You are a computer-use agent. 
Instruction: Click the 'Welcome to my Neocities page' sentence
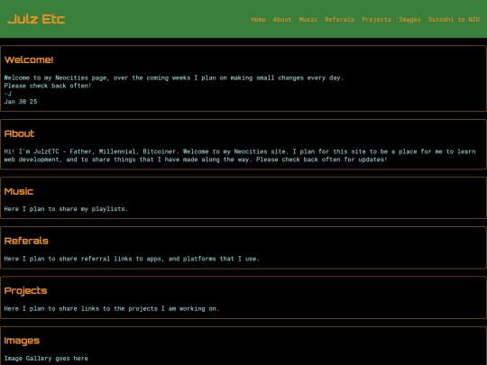pyautogui.click(x=174, y=78)
